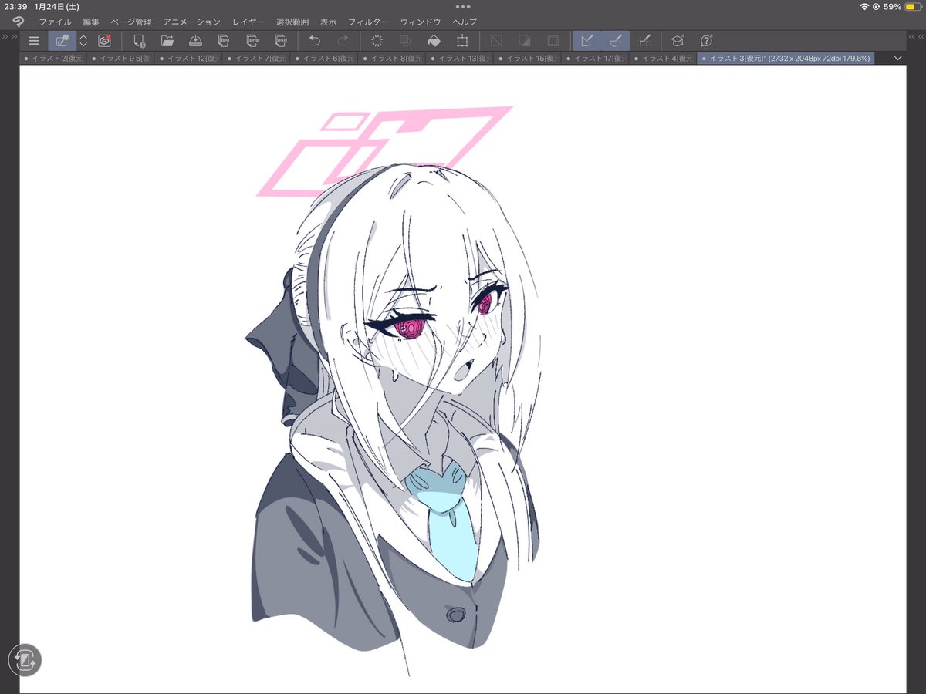Switch to the イラスト12 canvas tab
The image size is (926, 694).
pos(189,58)
